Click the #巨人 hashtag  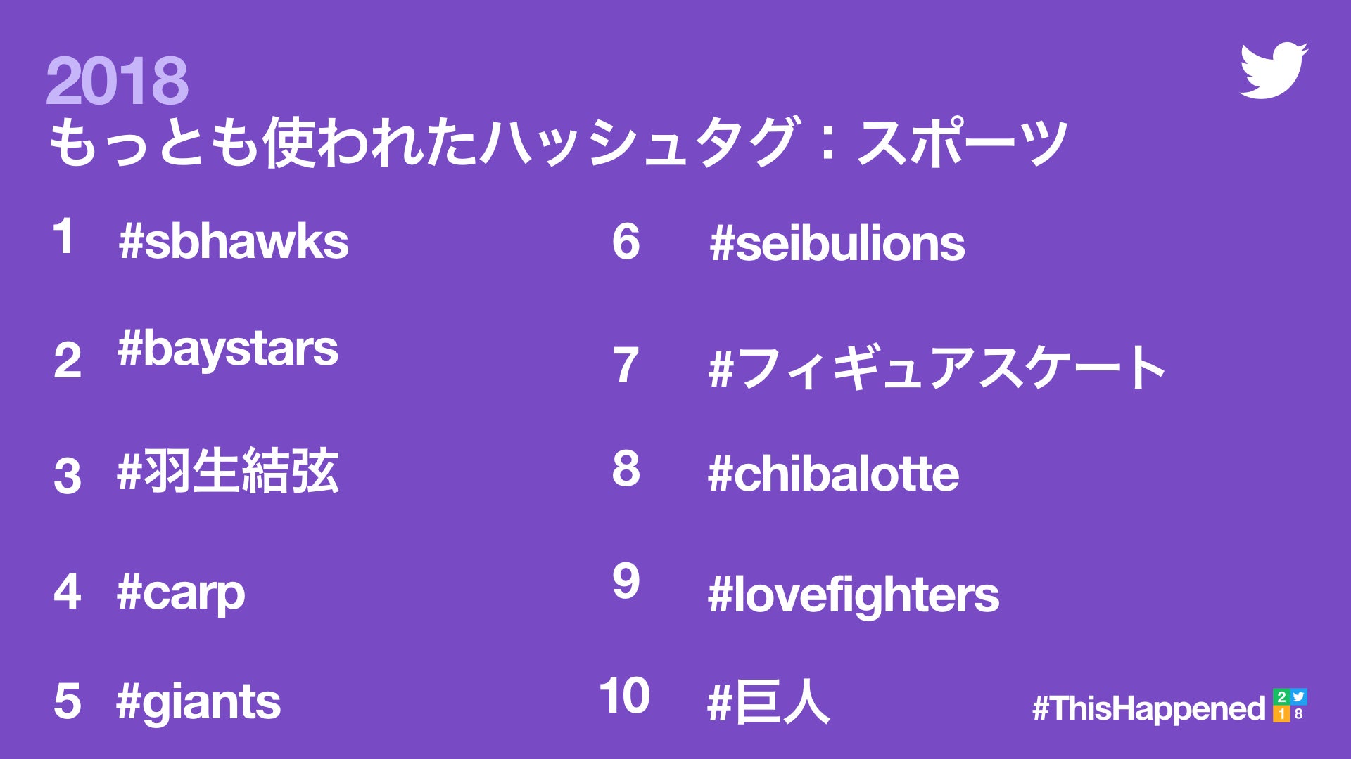(768, 702)
